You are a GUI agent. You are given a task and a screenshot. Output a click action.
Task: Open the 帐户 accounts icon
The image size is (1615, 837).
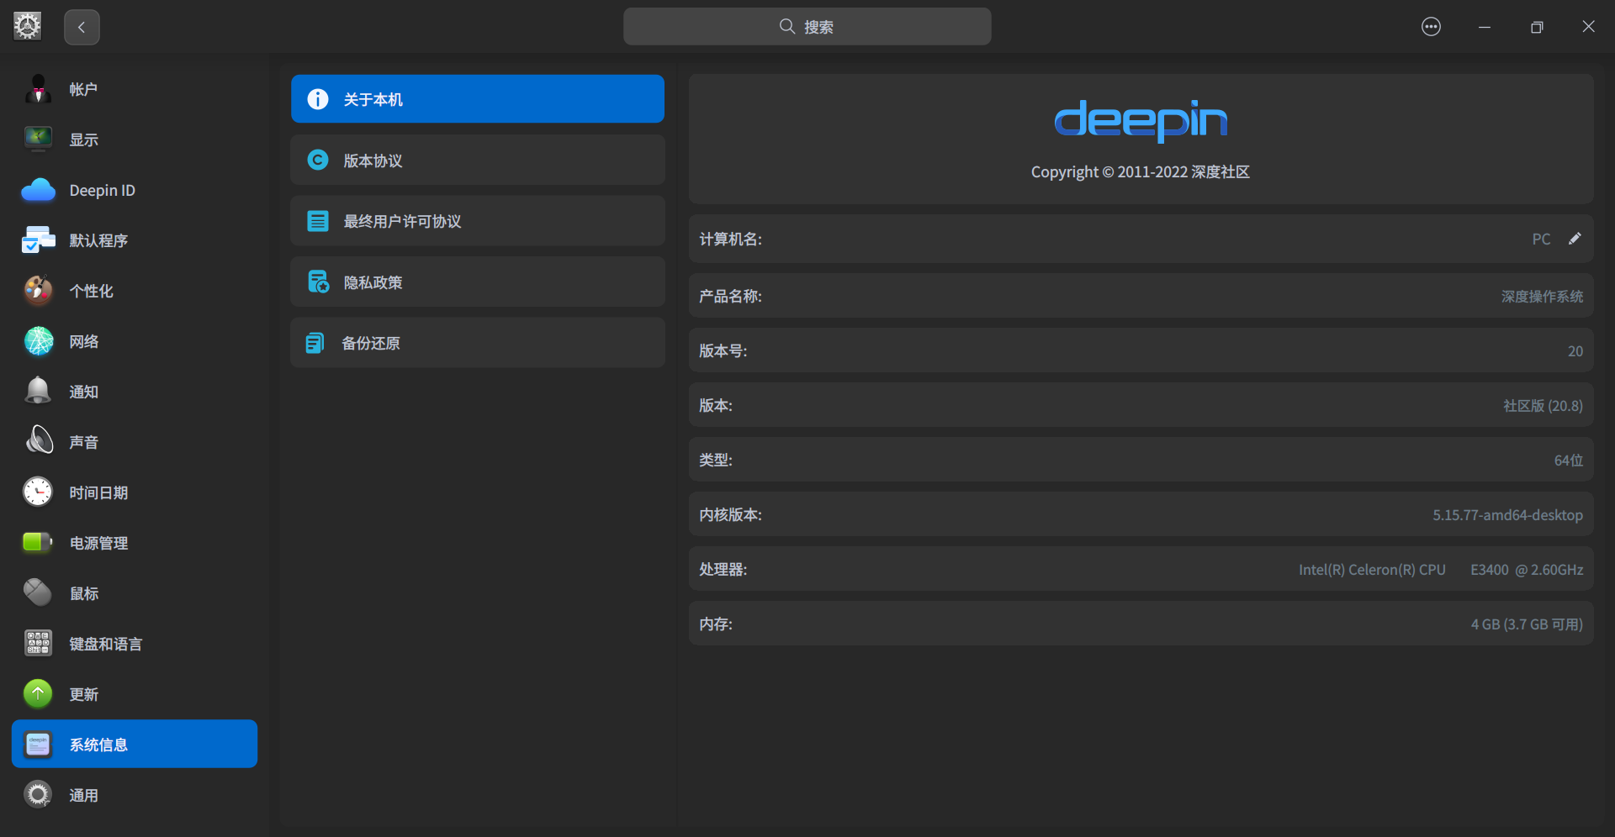[x=38, y=89]
